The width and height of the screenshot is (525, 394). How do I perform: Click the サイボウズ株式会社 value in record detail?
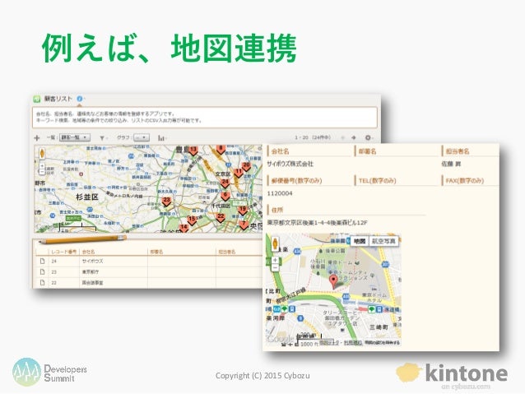point(290,164)
